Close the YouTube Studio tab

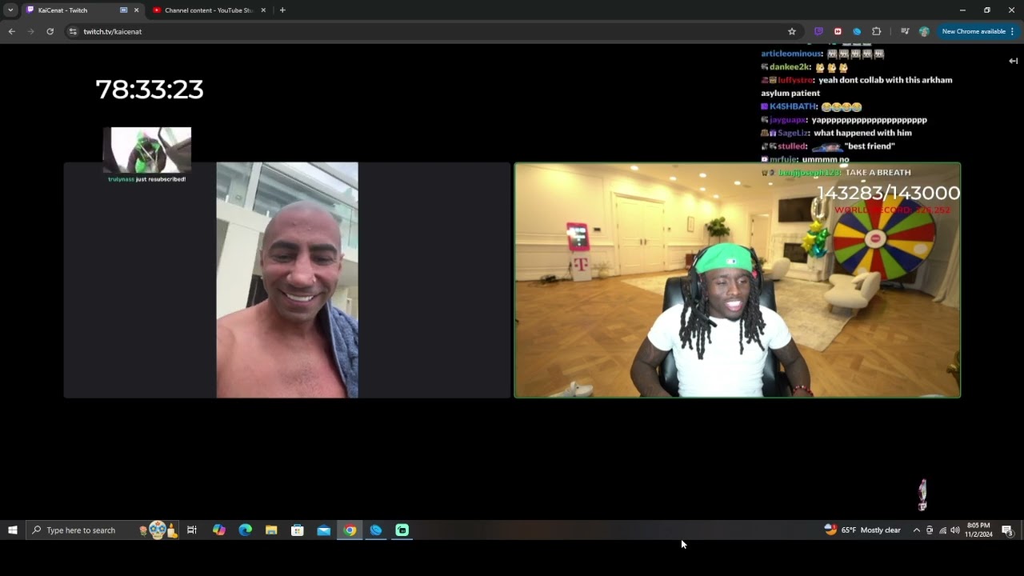(x=263, y=10)
